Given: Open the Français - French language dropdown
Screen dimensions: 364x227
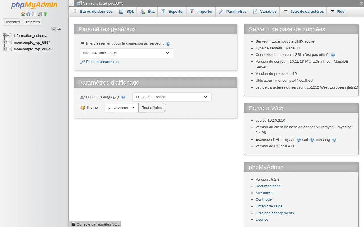Looking at the screenshot, I should 172,97.
